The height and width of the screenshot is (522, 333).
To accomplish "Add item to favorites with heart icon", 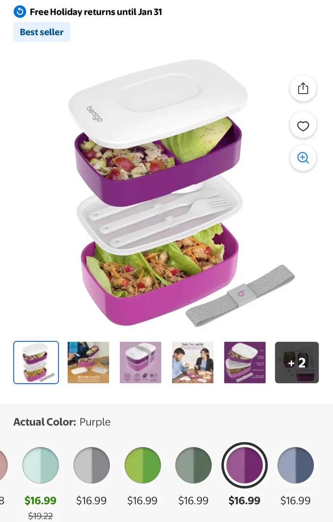I will [303, 126].
